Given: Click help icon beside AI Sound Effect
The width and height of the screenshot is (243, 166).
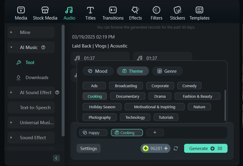Looking at the screenshot, I should pyautogui.click(x=57, y=92).
